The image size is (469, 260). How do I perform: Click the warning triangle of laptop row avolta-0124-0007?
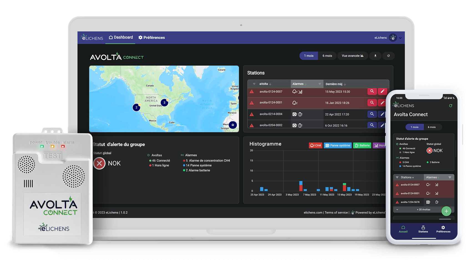click(x=252, y=91)
